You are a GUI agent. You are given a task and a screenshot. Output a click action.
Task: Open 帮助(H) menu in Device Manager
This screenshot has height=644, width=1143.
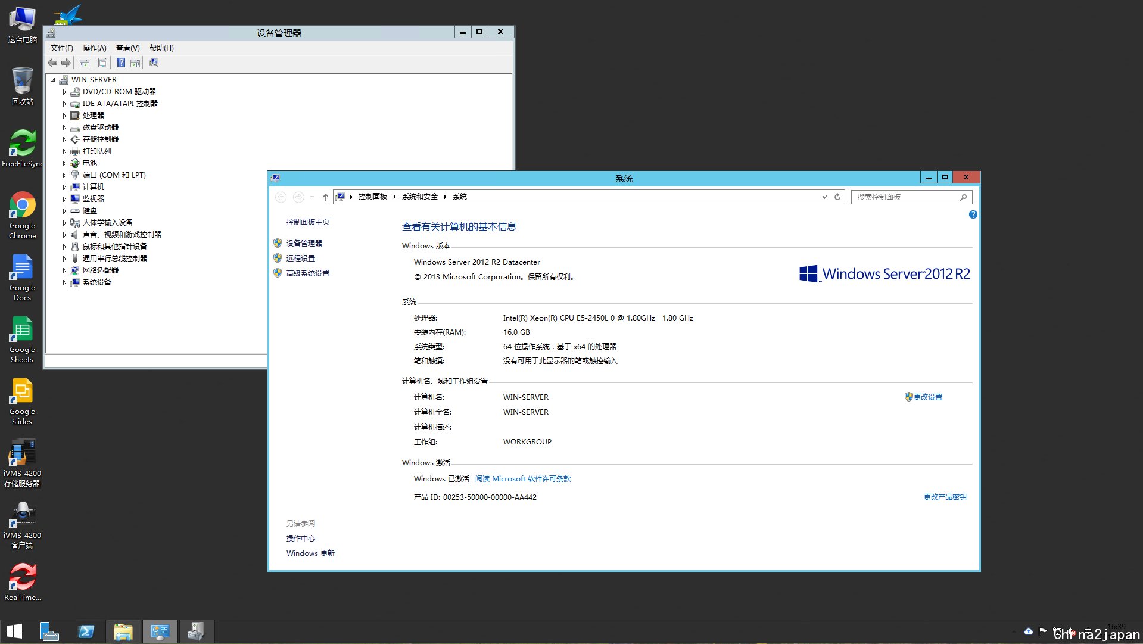coord(161,48)
